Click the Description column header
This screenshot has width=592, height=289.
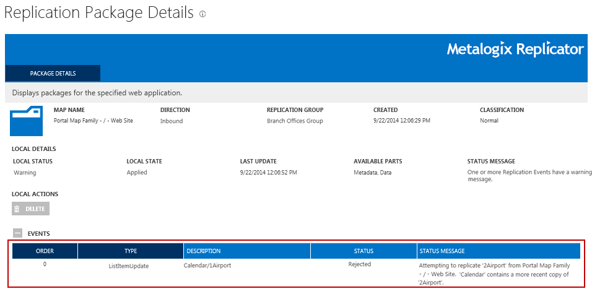[247, 251]
